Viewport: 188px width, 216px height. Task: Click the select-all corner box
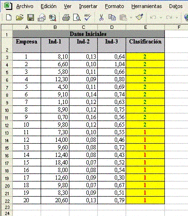click(7, 27)
